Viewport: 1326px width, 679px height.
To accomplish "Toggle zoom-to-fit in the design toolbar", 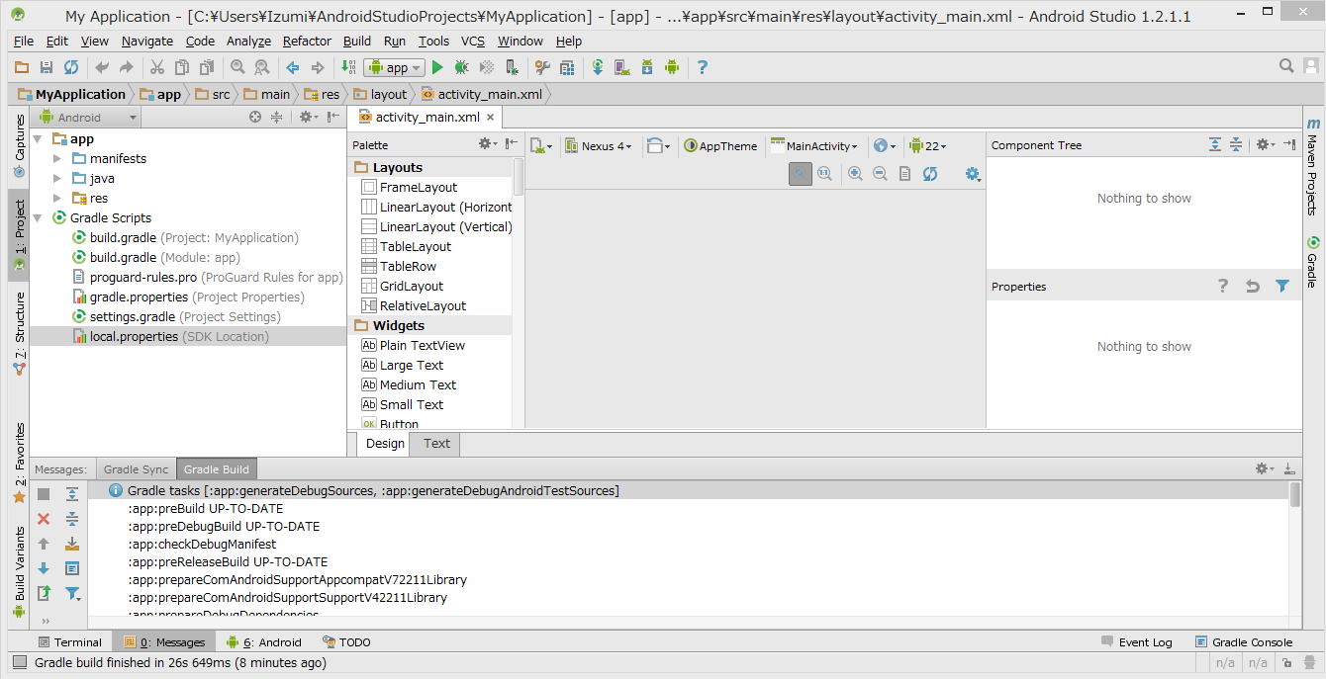I will pyautogui.click(x=800, y=174).
